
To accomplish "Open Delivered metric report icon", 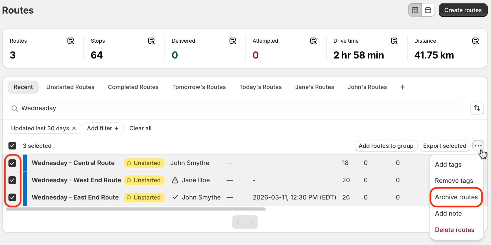I will point(233,41).
